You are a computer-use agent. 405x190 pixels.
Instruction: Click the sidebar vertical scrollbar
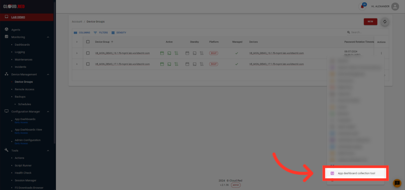pos(54,72)
